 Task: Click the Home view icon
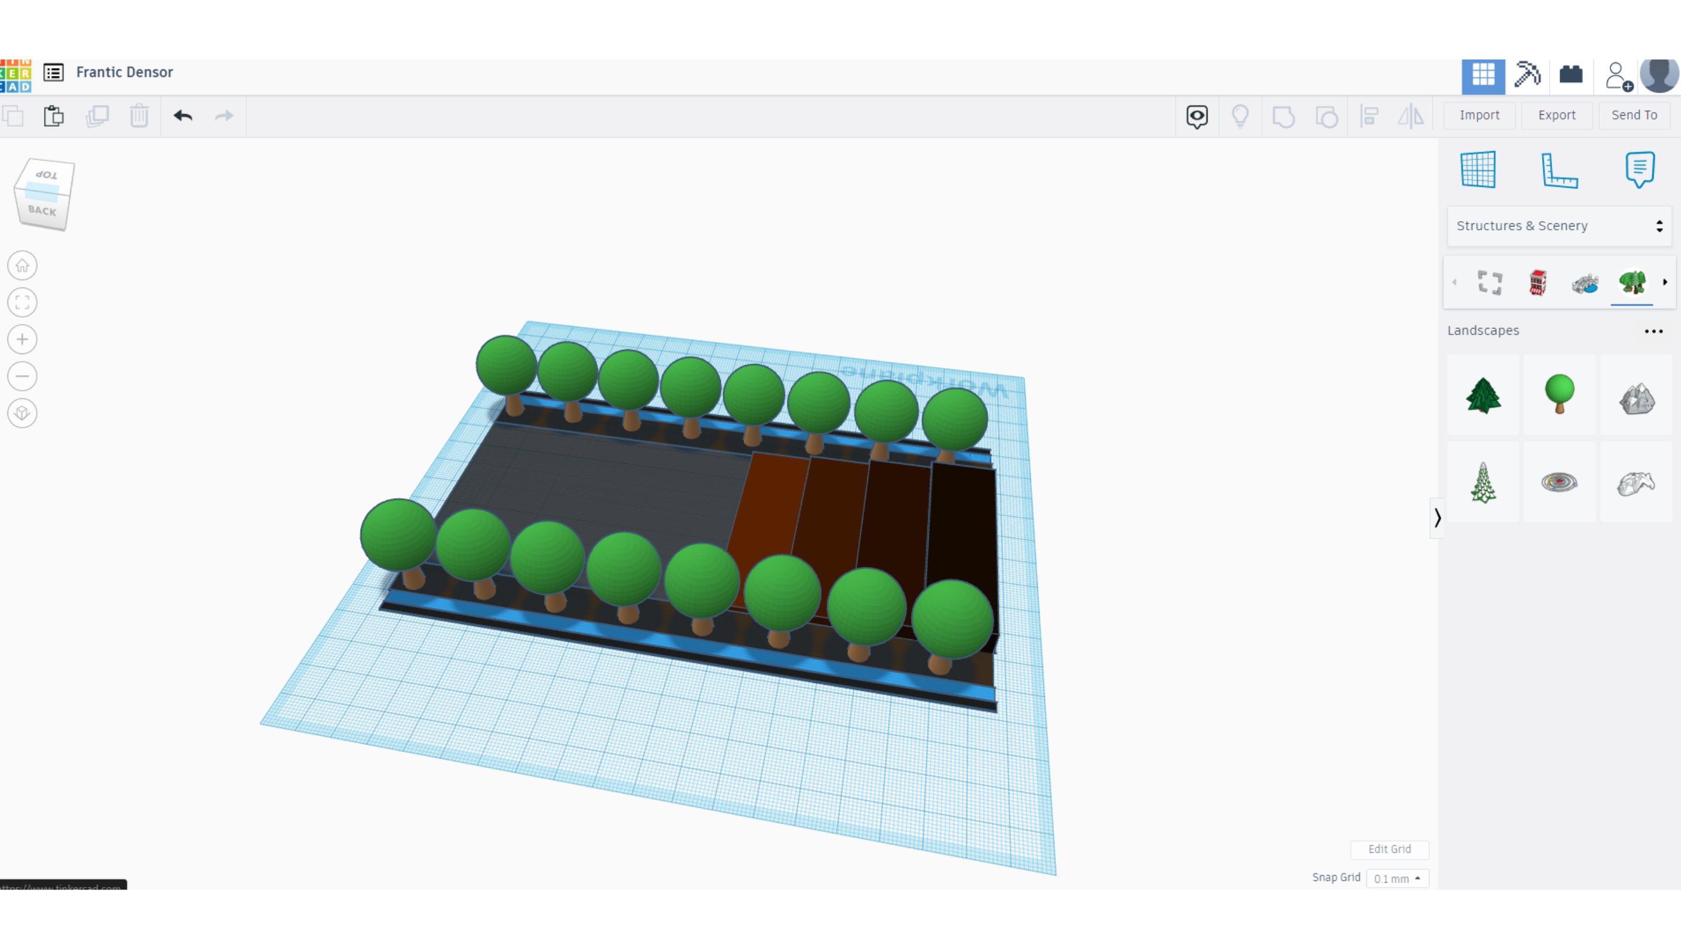tap(22, 265)
